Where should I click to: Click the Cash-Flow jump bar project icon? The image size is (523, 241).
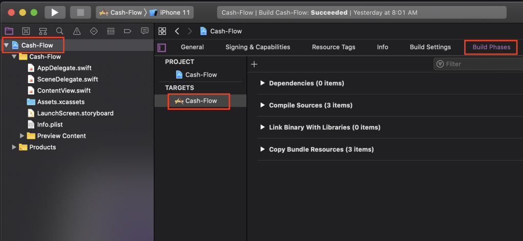[203, 31]
